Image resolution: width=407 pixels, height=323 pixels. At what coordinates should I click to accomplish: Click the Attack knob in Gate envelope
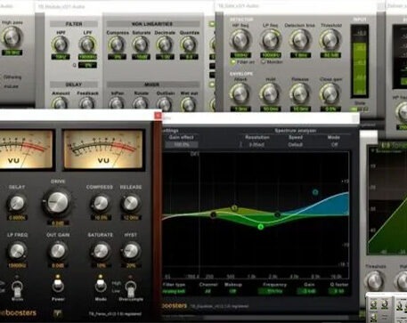tap(240, 93)
